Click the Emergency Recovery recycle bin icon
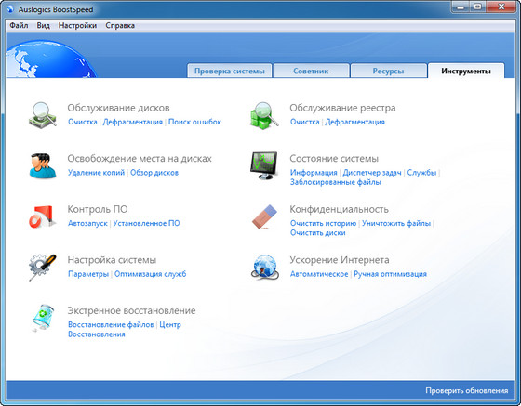521x406 pixels. tap(42, 318)
